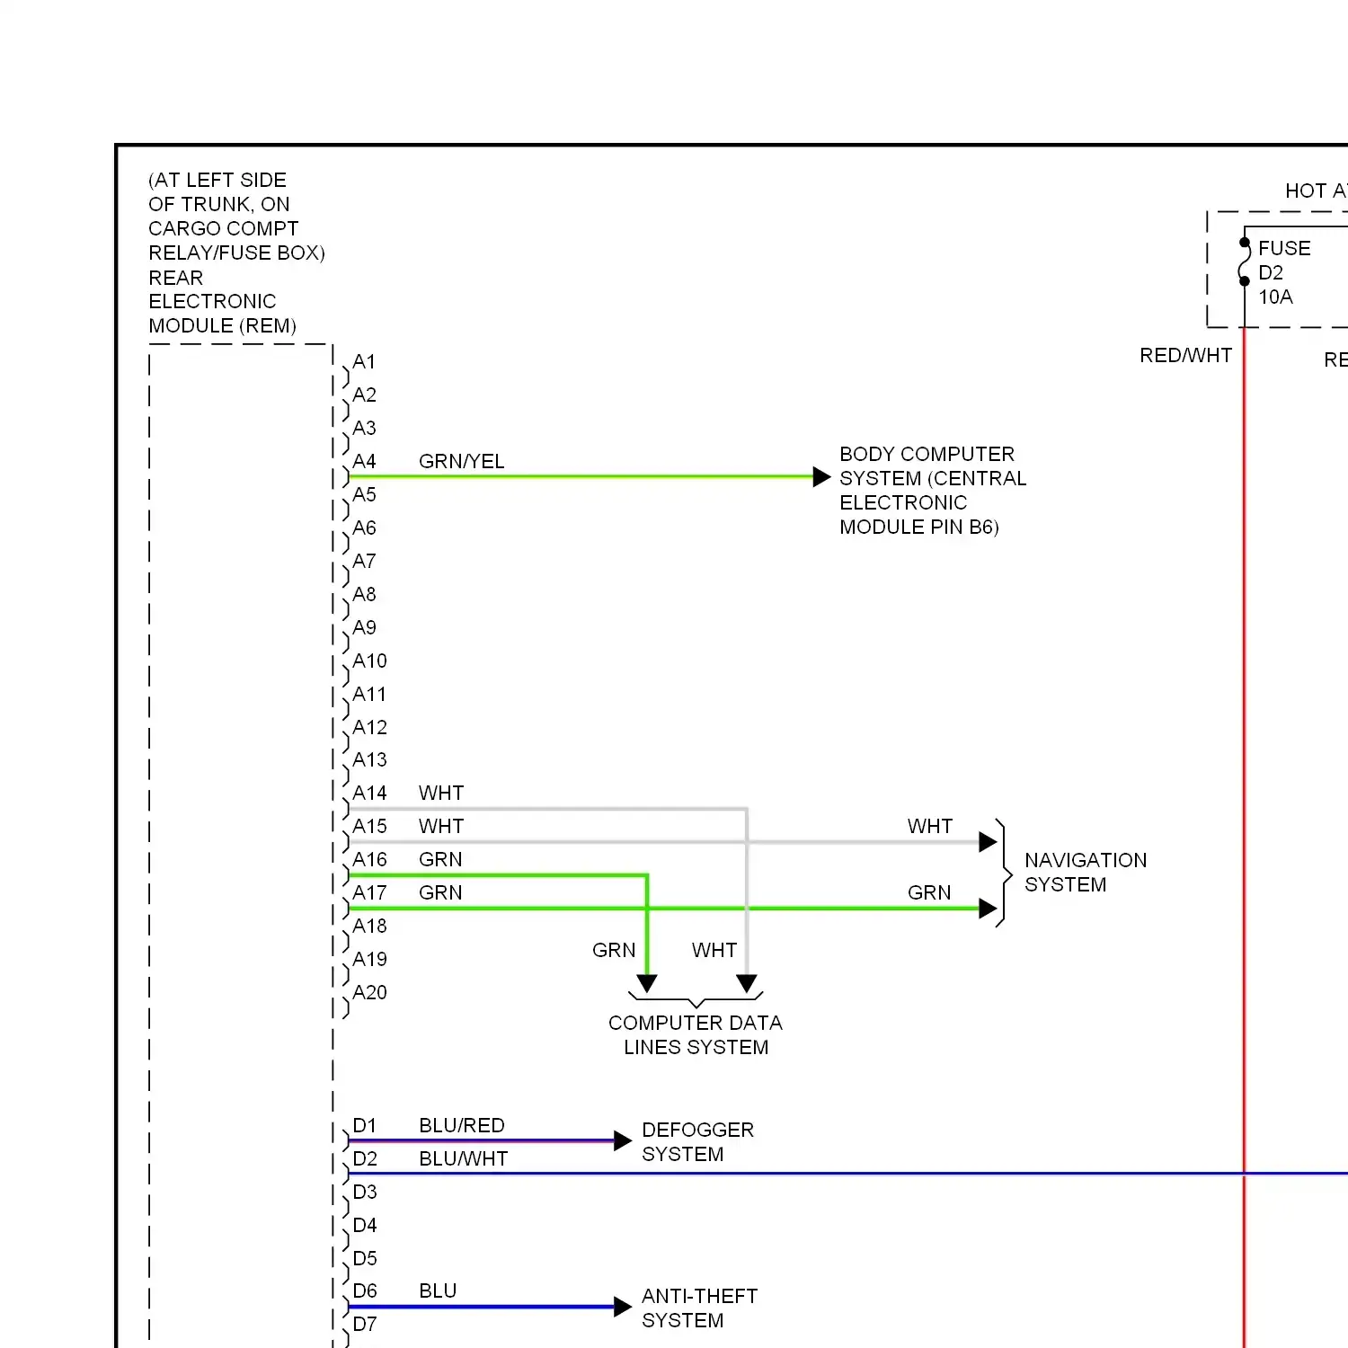Select the A16 pin label
Viewport: 1348px width, 1348px height.
(x=369, y=860)
